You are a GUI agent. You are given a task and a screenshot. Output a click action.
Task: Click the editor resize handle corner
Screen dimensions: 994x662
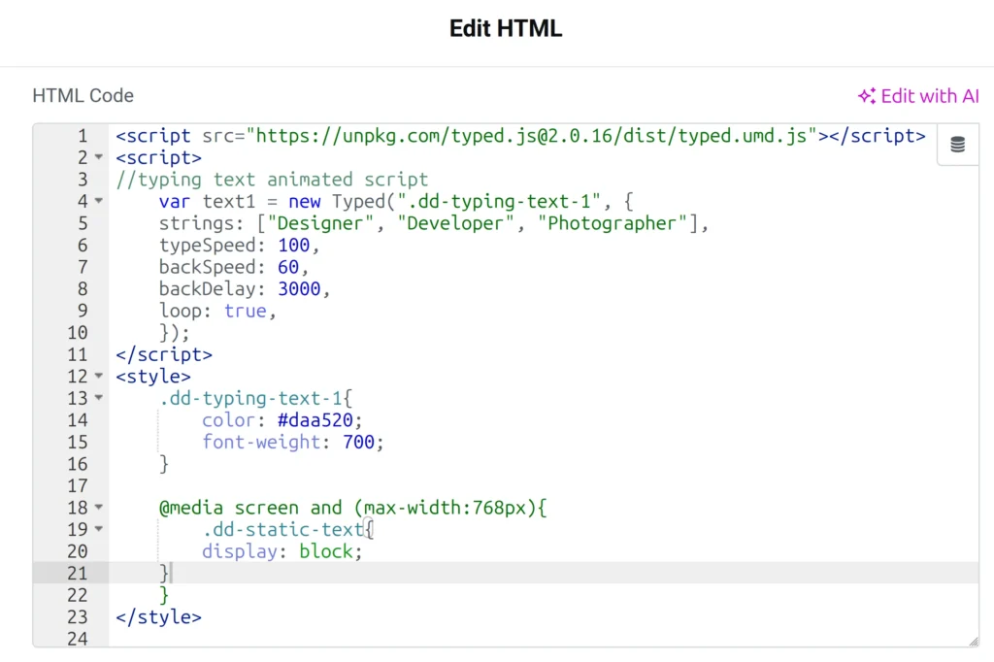[x=973, y=641]
